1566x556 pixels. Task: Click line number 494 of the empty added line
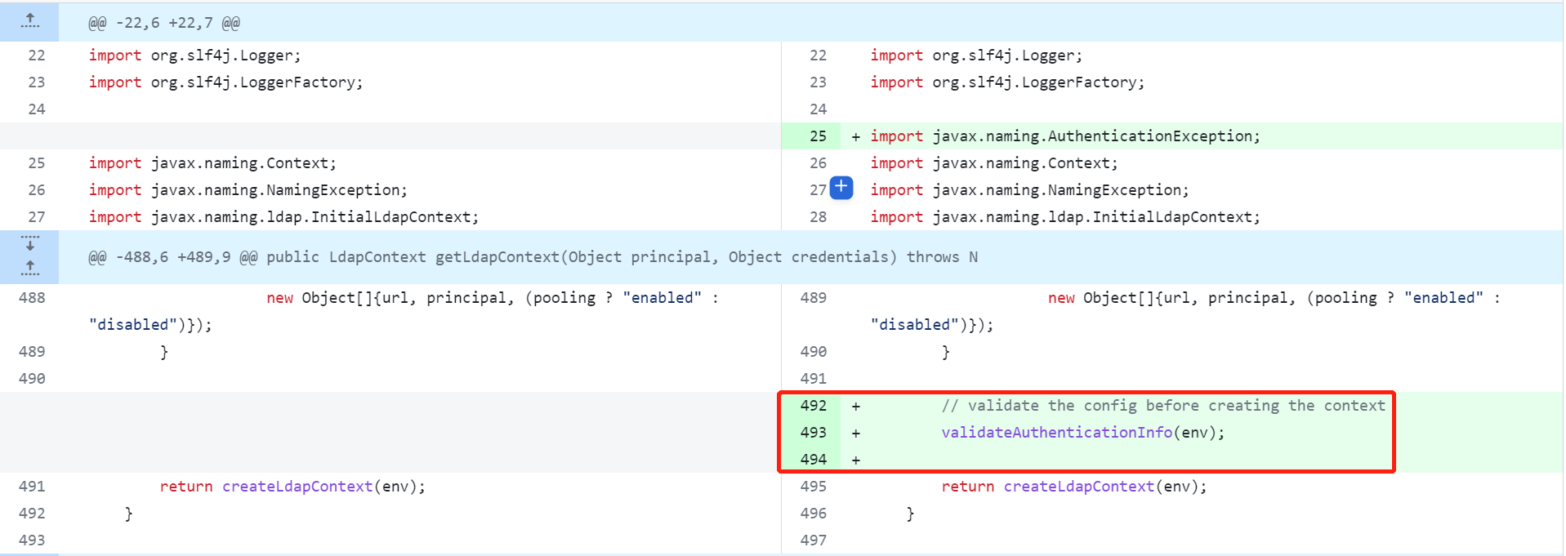click(813, 460)
